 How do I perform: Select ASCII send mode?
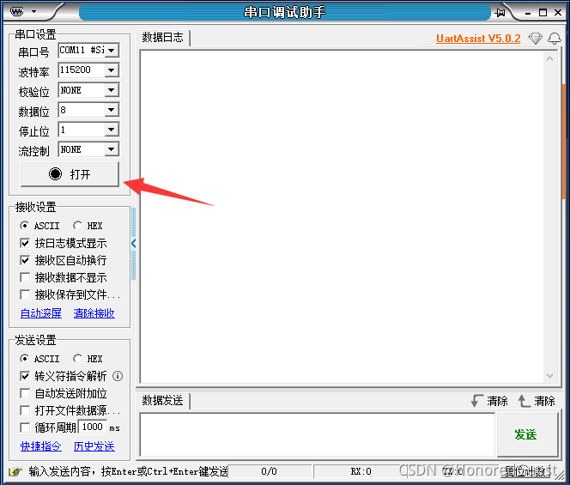pos(40,359)
